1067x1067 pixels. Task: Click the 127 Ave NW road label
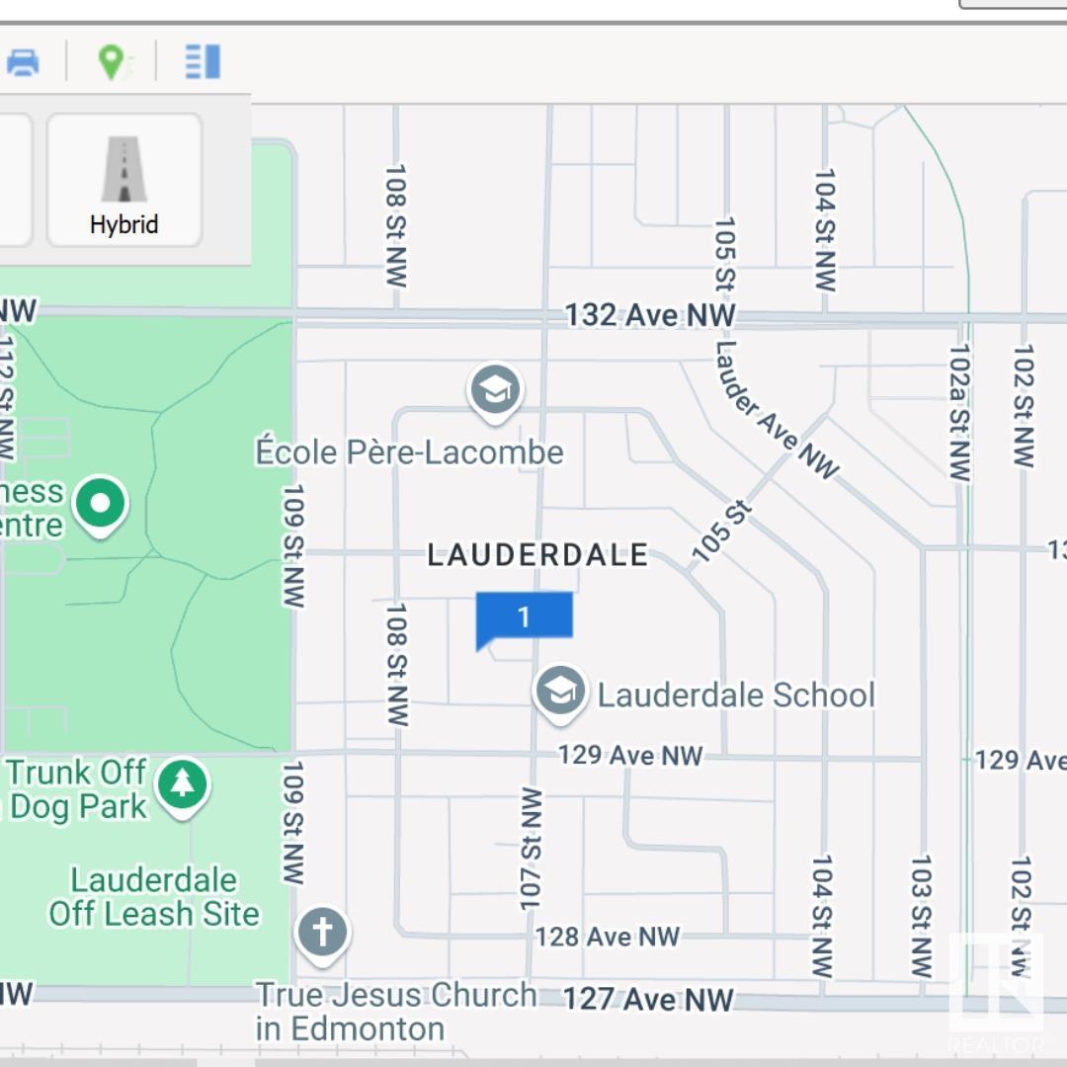pyautogui.click(x=648, y=1000)
